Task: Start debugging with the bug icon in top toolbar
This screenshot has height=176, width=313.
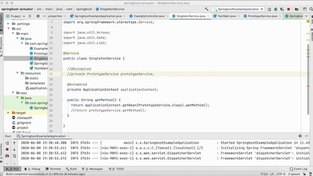Action: pos(276,9)
